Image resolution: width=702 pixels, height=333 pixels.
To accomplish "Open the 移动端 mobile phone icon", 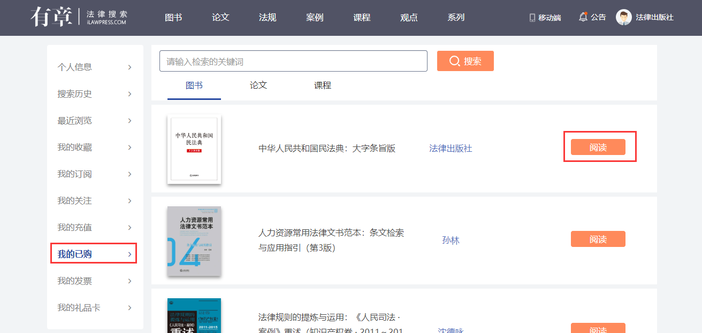I will [x=532, y=18].
